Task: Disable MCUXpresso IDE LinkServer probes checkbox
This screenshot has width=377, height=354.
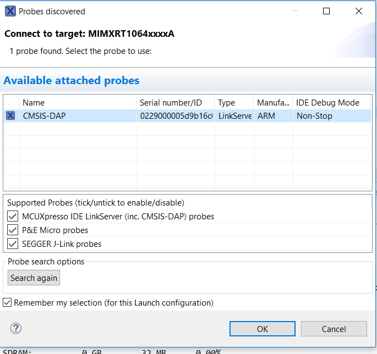Action: tap(12, 217)
